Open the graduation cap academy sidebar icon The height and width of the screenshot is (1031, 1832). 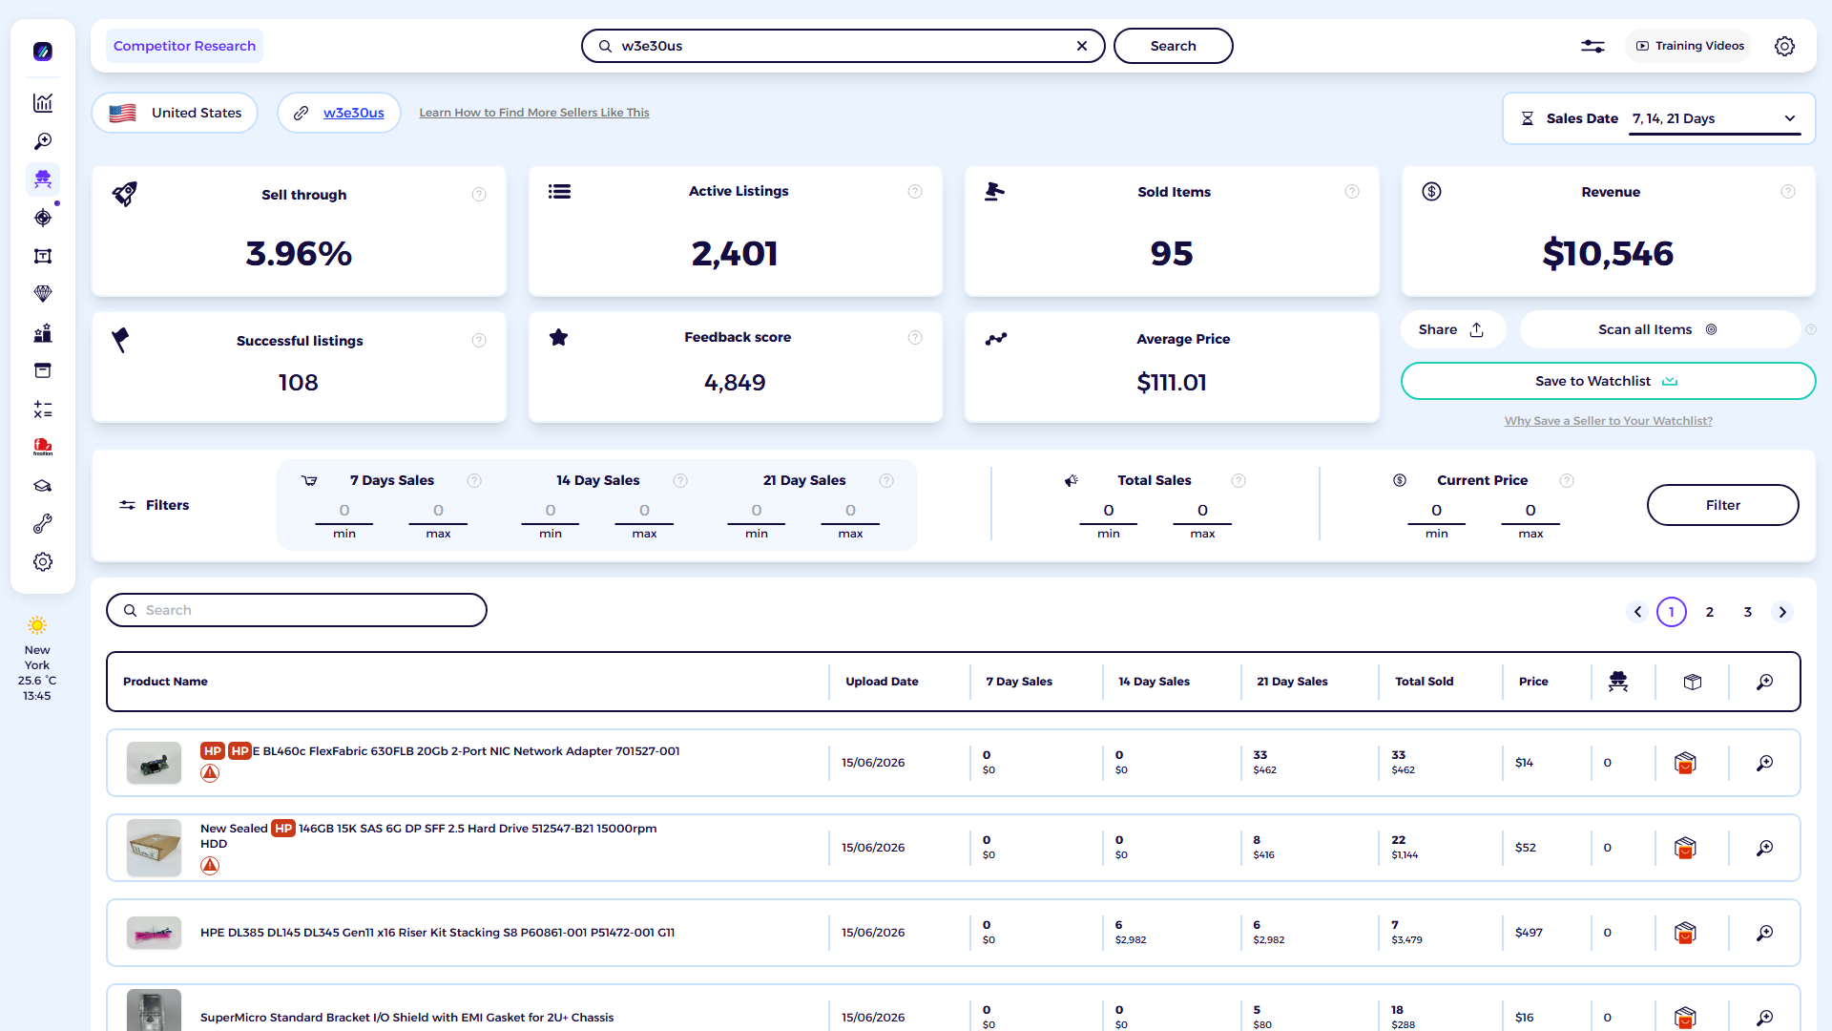(x=43, y=486)
